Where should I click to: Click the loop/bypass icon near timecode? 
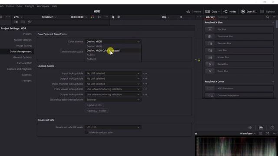click(93, 17)
